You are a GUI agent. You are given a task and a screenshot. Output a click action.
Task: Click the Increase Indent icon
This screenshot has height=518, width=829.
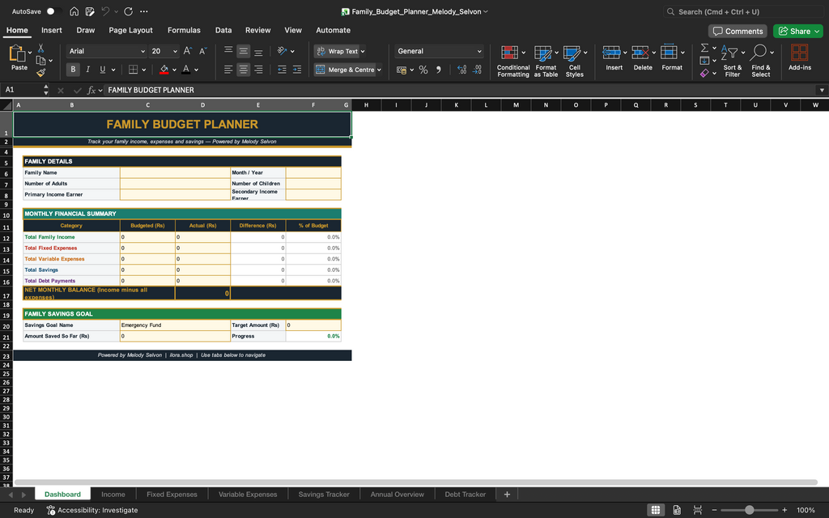point(297,70)
